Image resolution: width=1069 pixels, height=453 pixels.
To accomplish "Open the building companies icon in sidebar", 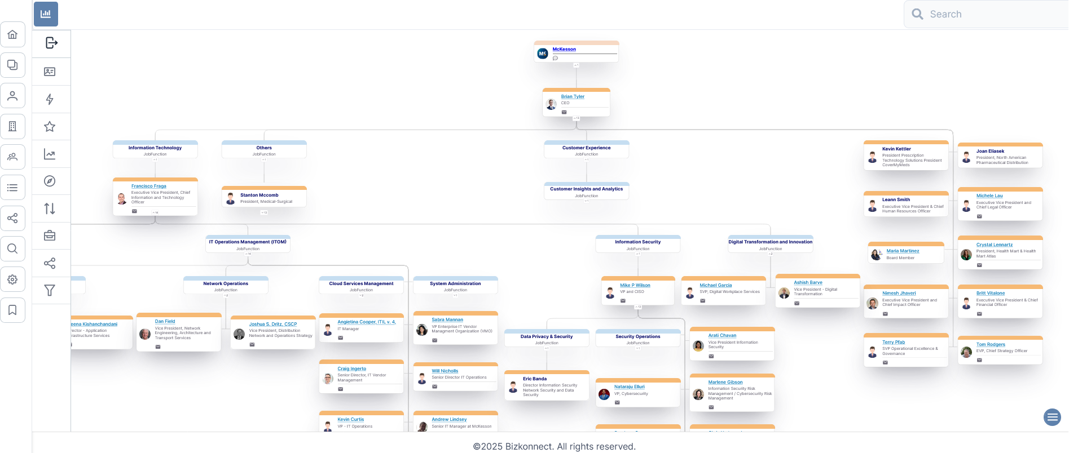I will point(12,126).
